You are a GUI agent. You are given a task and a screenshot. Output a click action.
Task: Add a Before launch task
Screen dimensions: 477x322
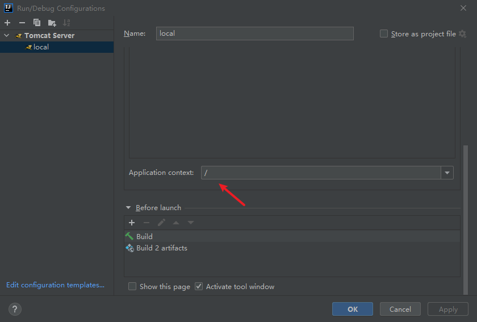click(132, 223)
